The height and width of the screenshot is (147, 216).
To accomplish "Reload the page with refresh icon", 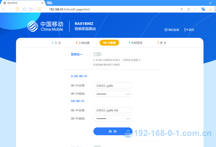I will [17, 9].
